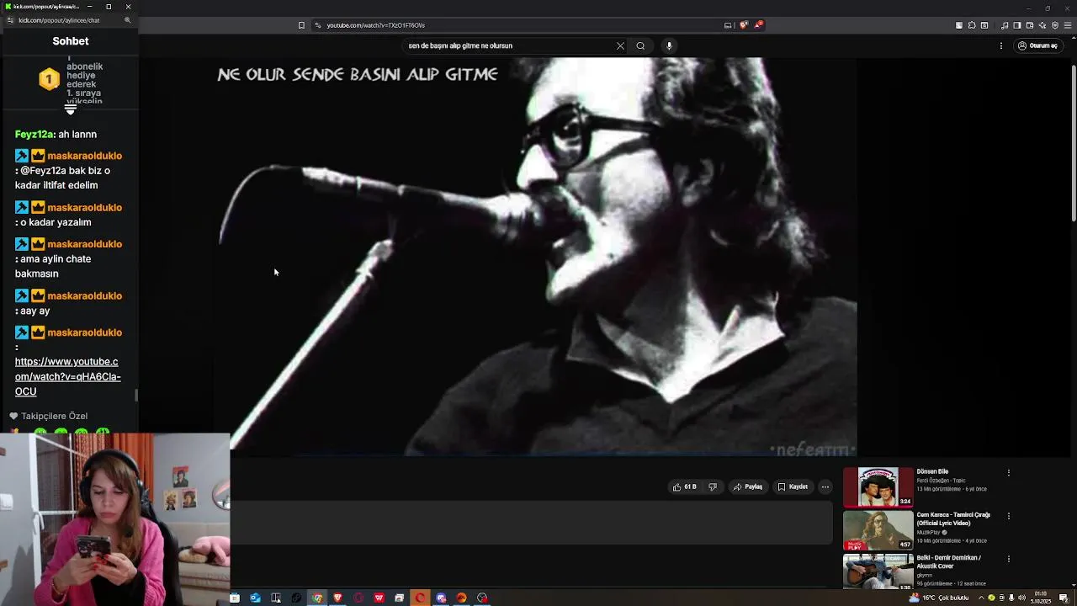The height and width of the screenshot is (606, 1077).
Task: Expand the gift subscription leaderboard arrow
Action: coord(71,109)
